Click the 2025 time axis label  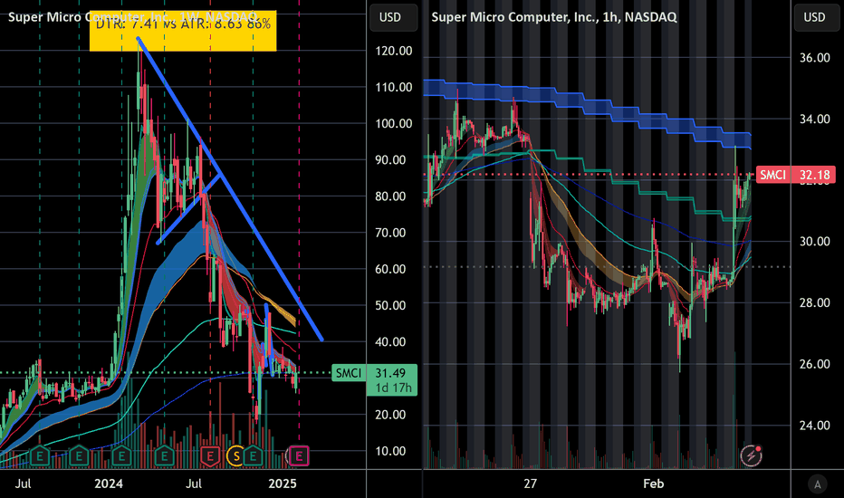[282, 484]
